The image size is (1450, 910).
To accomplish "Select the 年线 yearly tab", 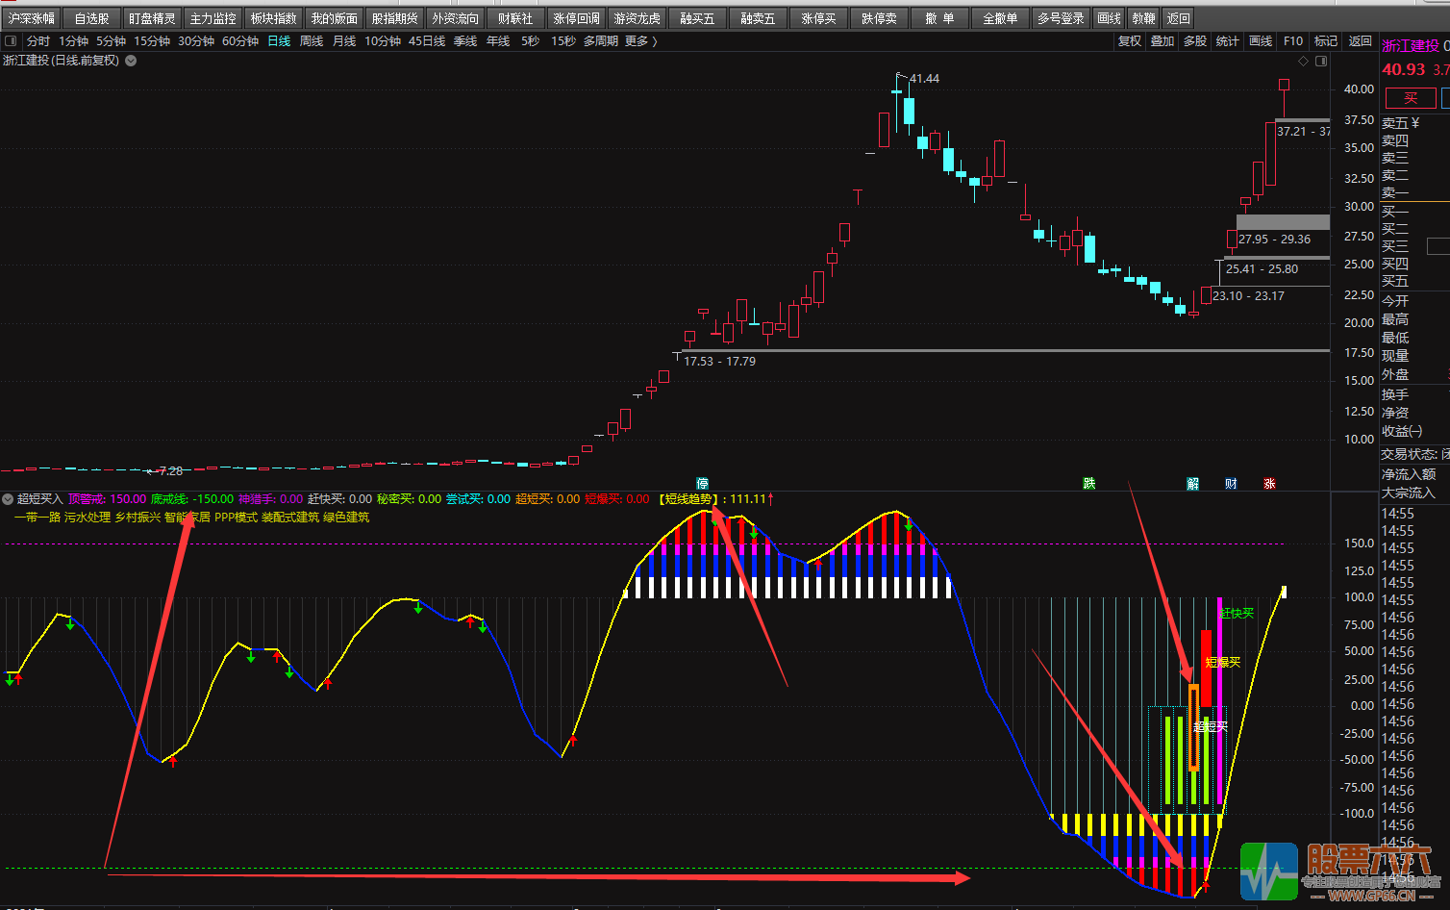I will click(x=498, y=41).
